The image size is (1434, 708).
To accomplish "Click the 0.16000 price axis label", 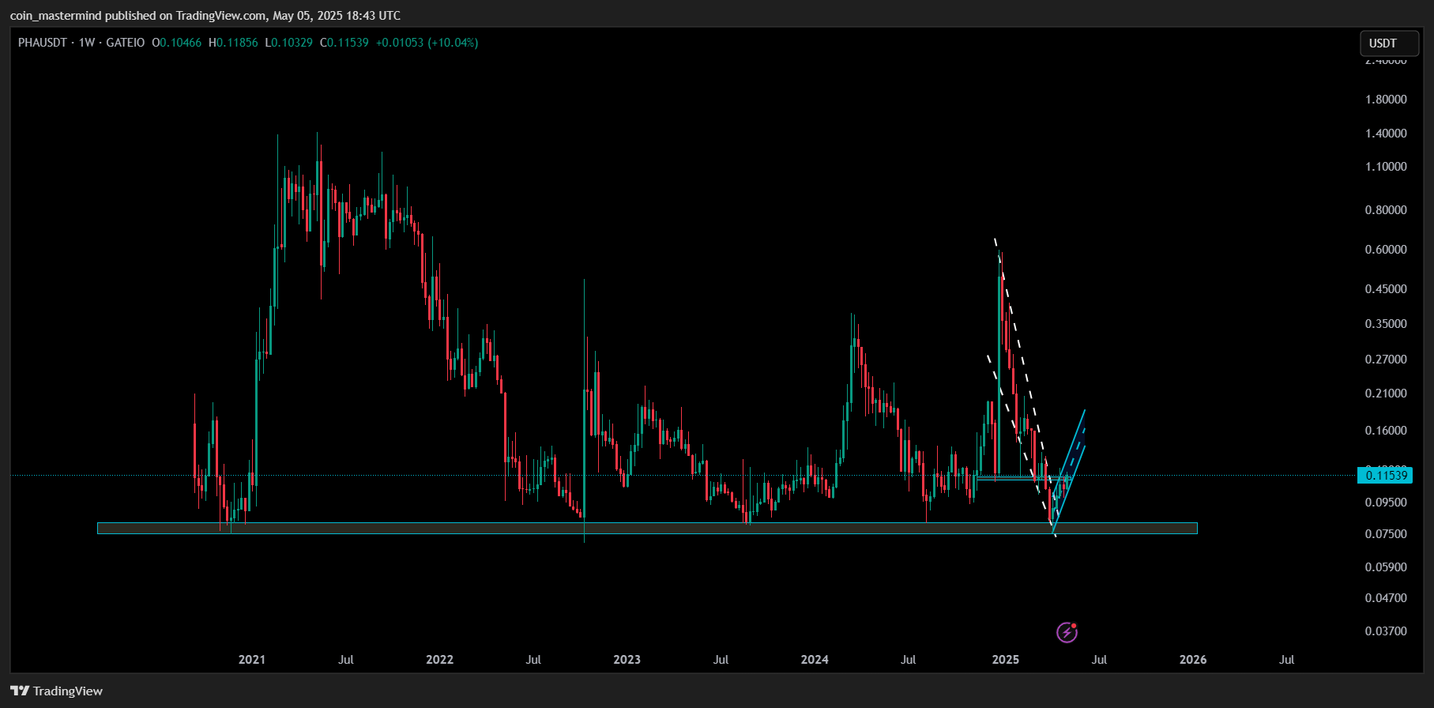I will click(1386, 431).
